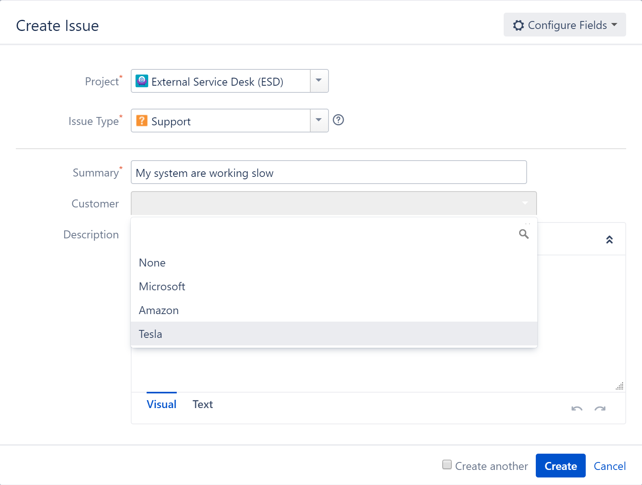Image resolution: width=642 pixels, height=485 pixels.
Task: Open the Configure Fields gear icon
Action: tap(519, 25)
